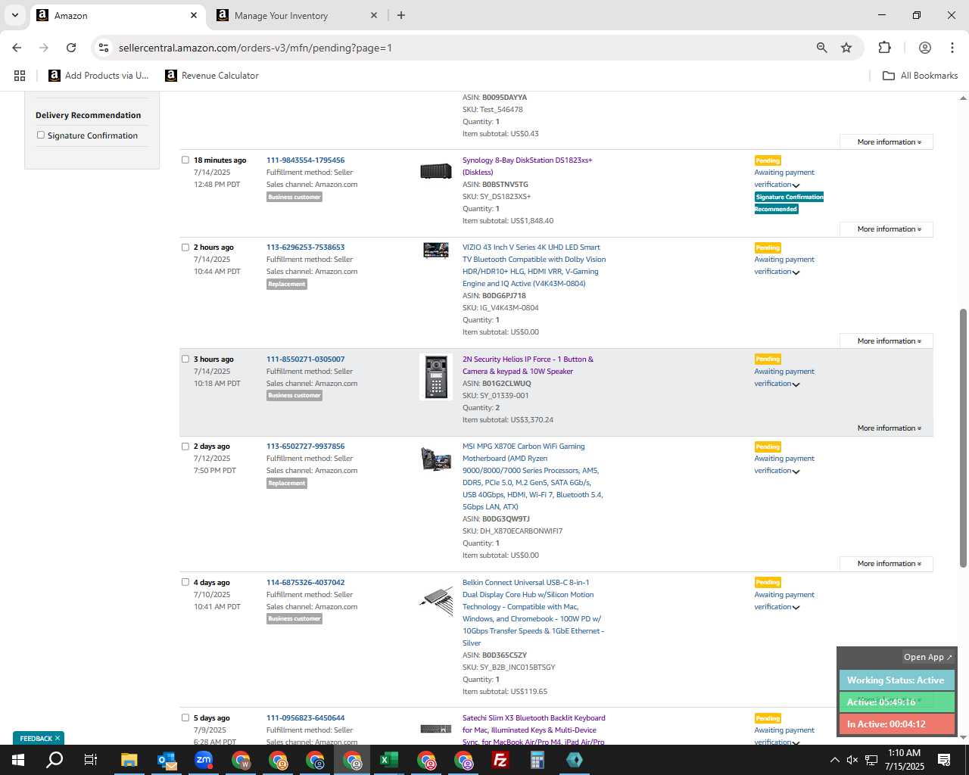Open the tab search dropdown arrow

pos(14,15)
